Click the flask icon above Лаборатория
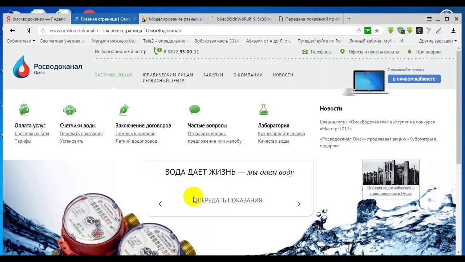Screen dimensions: 465x262 tap(263, 110)
